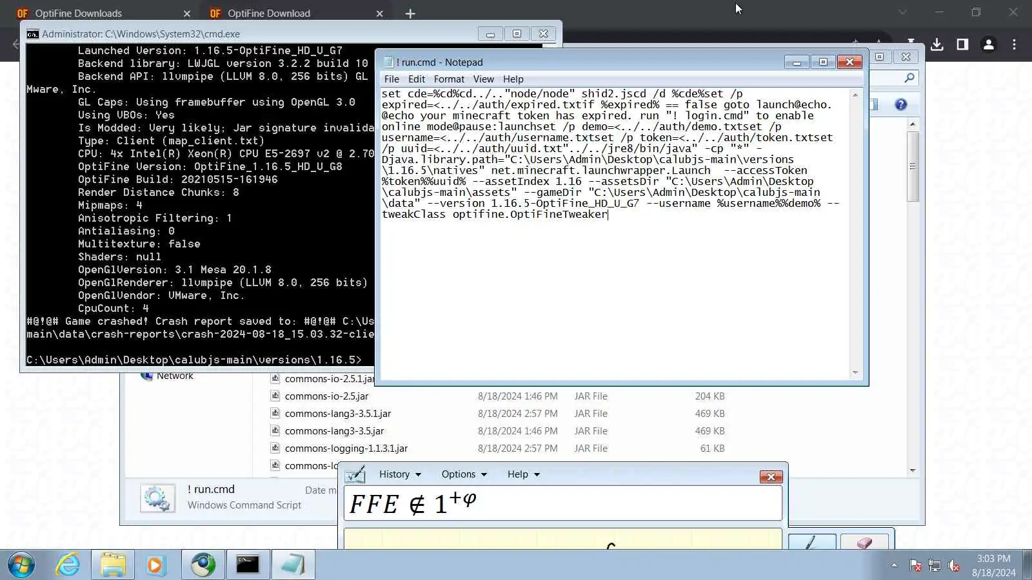Click inside the Notepad text area
Image resolution: width=1032 pixels, height=580 pixels.
click(x=615, y=234)
